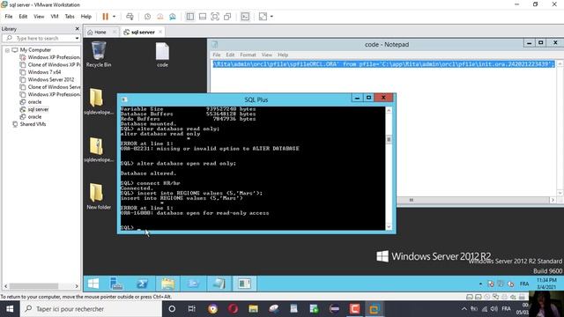Click SQL Plus scroll up arrow
The width and height of the screenshot is (564, 317).
(x=389, y=110)
